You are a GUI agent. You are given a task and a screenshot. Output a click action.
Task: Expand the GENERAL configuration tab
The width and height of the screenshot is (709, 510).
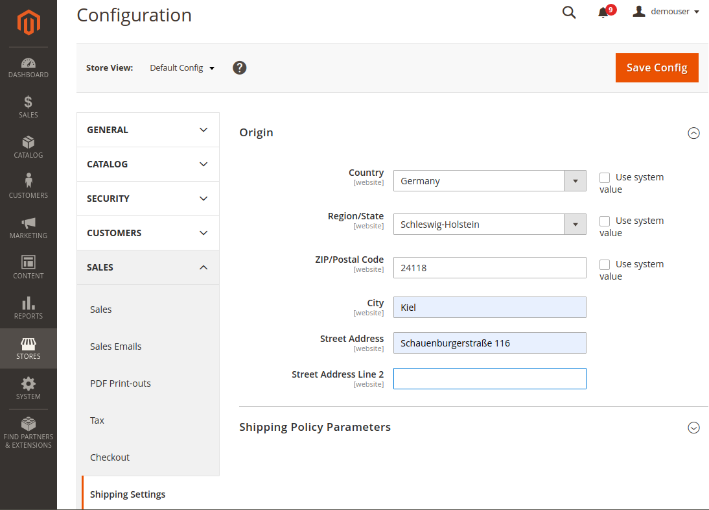(x=148, y=130)
